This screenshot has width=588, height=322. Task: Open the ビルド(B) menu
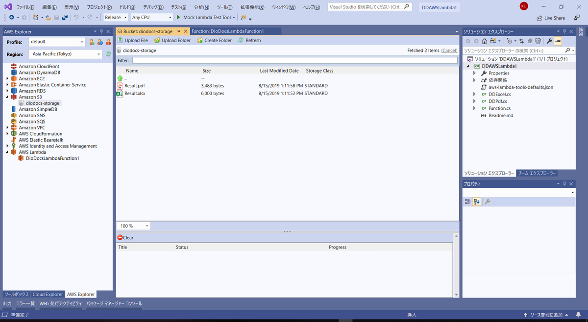click(x=127, y=7)
